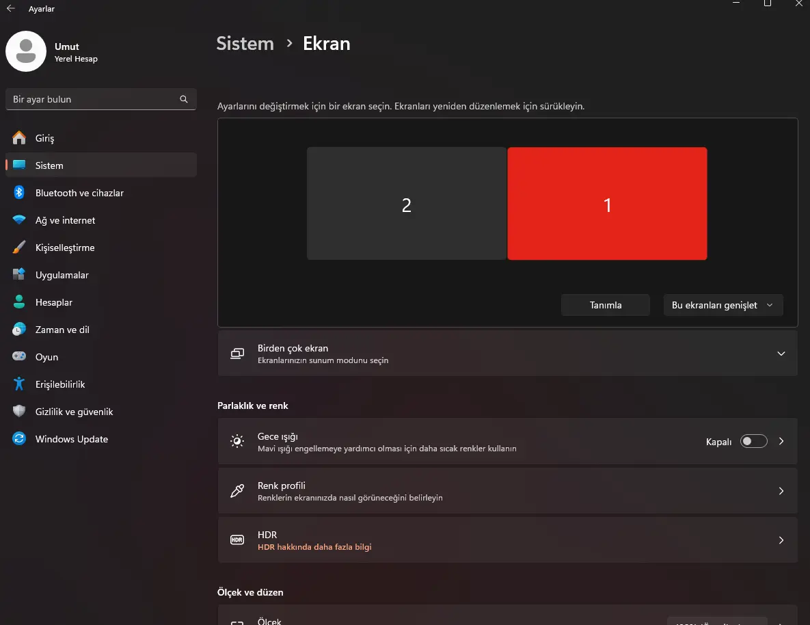Open HDR page via its right chevron
Viewport: 810px width, 625px height.
[x=781, y=540]
